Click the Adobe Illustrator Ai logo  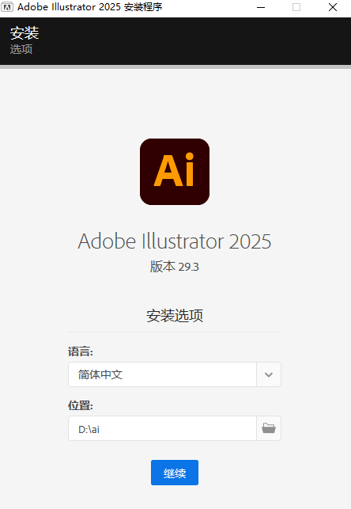tap(175, 172)
